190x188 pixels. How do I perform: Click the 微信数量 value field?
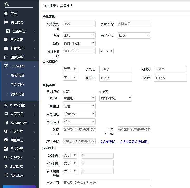tap(97, 163)
